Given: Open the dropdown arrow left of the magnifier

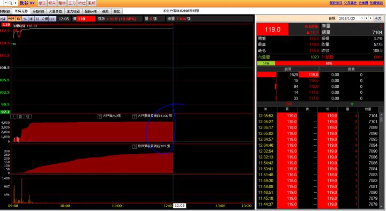Looking at the screenshot, I should pos(5,3).
